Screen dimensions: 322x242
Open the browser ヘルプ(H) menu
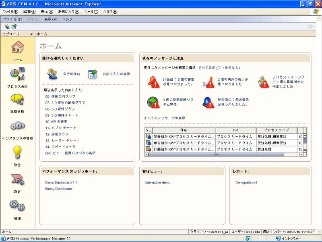click(110, 12)
